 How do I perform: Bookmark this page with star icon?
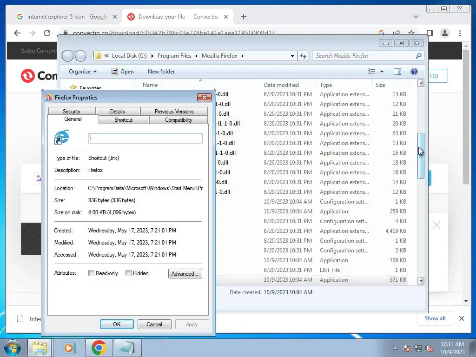411,33
